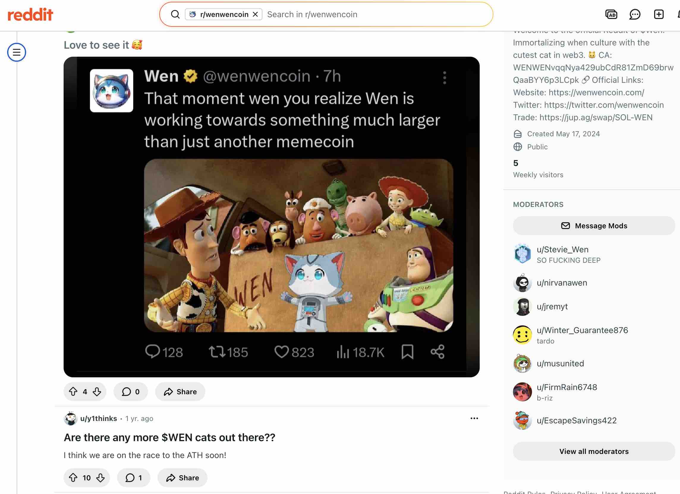680x494 pixels.
Task: Open u/Winter_Guarantee876 moderator profile
Action: coord(582,330)
